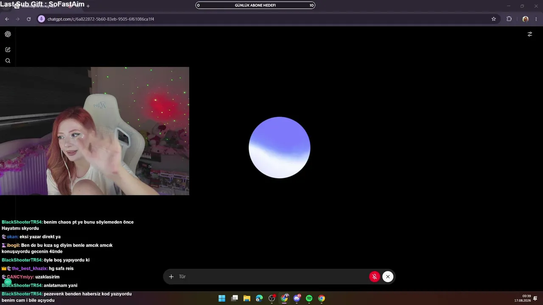Click the chat message 'hg safa reis'
Screen dimensions: 543x305
[x=61, y=269]
